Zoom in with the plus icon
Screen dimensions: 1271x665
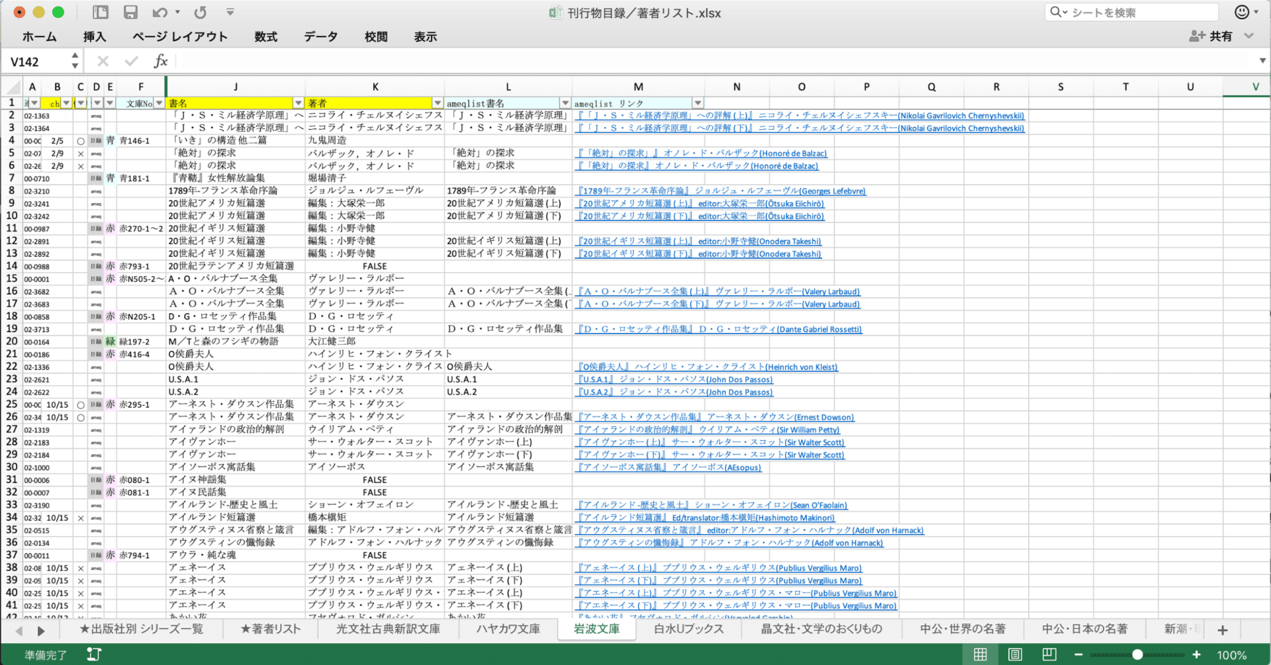[1196, 654]
